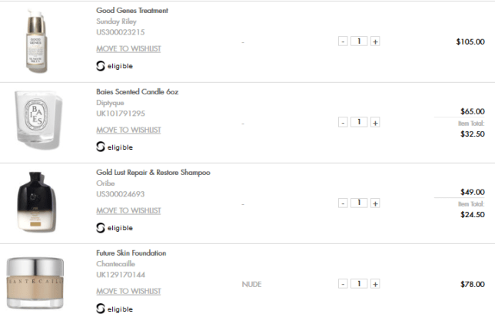
Task: Move Future Skin Foundation to wishlist
Action: coord(128,292)
